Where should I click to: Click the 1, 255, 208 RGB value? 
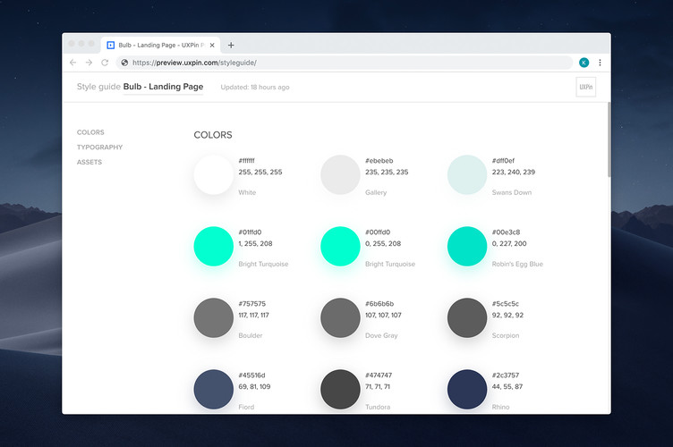[x=255, y=243]
